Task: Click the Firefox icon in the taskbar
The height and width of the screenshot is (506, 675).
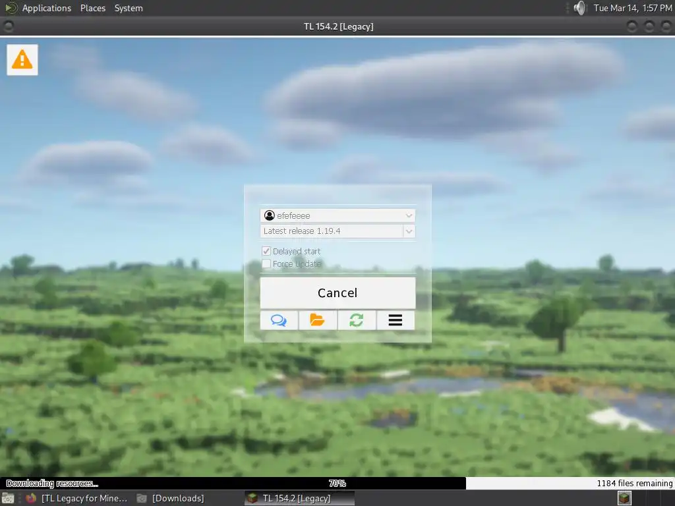Action: [x=30, y=498]
